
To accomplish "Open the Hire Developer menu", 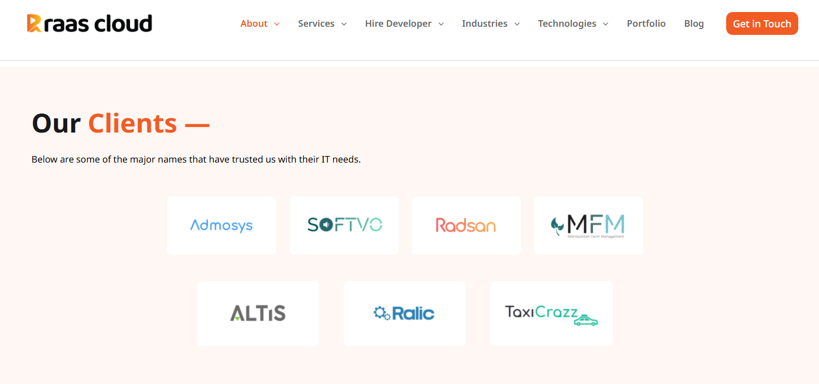I will pyautogui.click(x=398, y=23).
